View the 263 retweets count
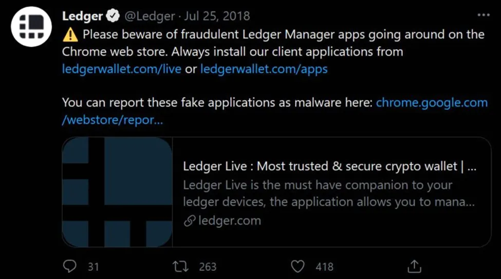501x279 pixels. (x=208, y=267)
